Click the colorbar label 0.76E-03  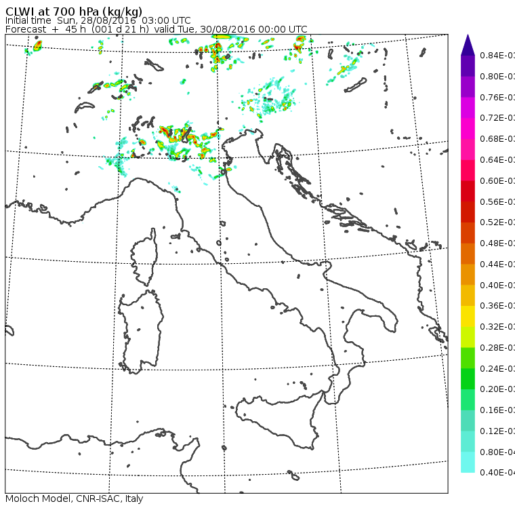pyautogui.click(x=497, y=97)
